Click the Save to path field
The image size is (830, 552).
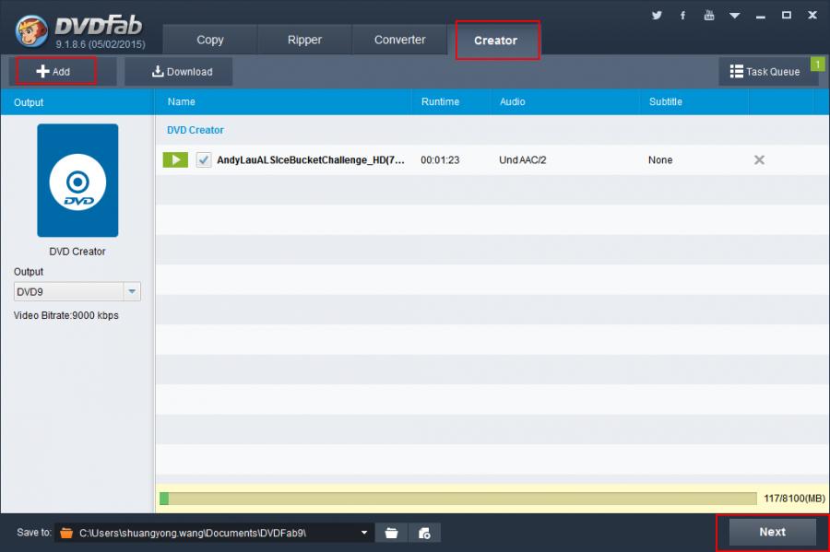[x=214, y=533]
